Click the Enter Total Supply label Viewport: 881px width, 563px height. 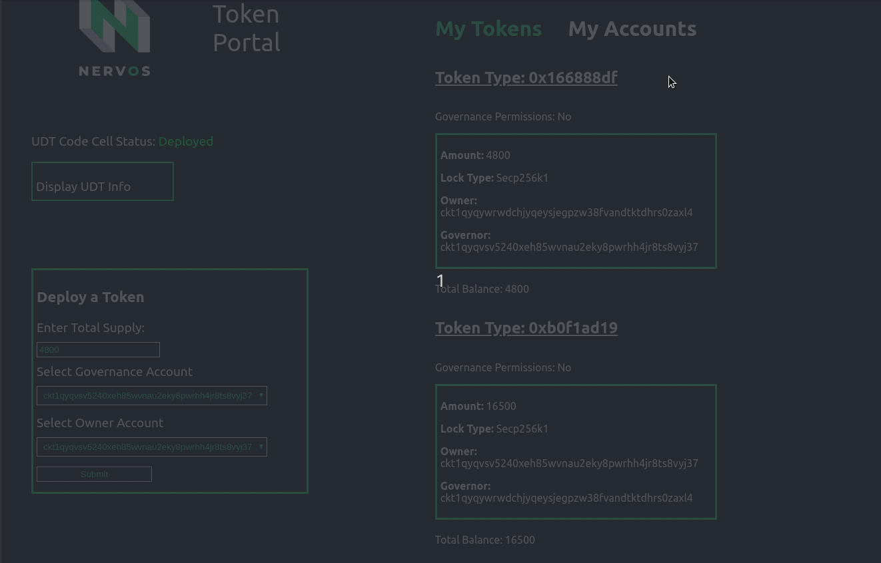tap(91, 327)
